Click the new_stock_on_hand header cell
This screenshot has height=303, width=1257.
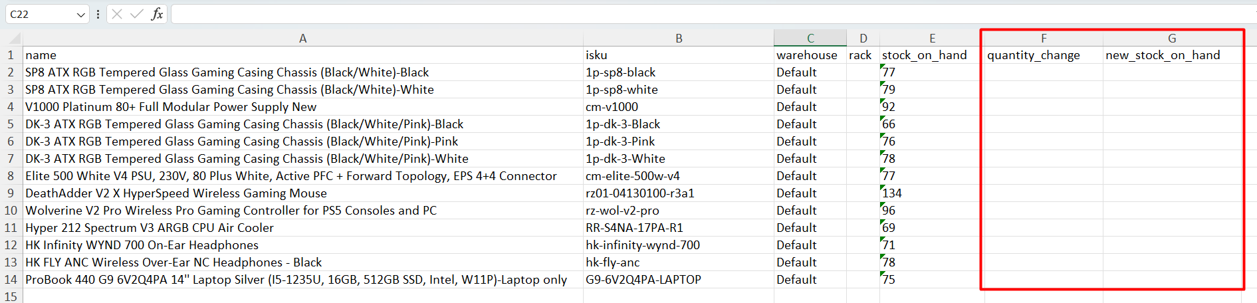click(x=1171, y=55)
